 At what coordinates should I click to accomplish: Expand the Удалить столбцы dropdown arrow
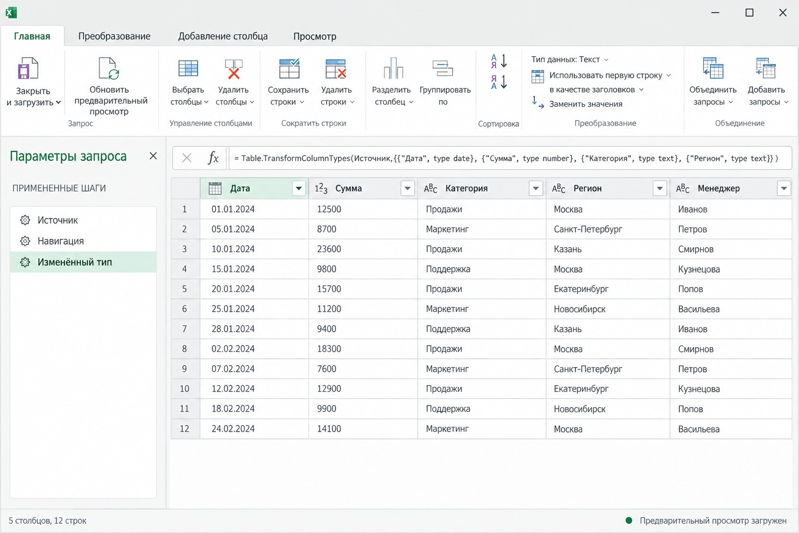[252, 102]
